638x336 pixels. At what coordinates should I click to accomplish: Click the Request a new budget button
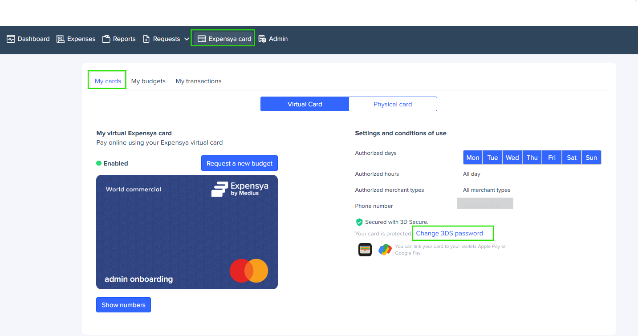(x=240, y=163)
